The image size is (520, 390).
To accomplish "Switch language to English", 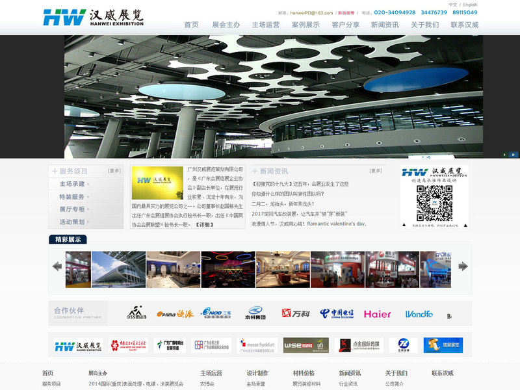I will click(x=470, y=5).
